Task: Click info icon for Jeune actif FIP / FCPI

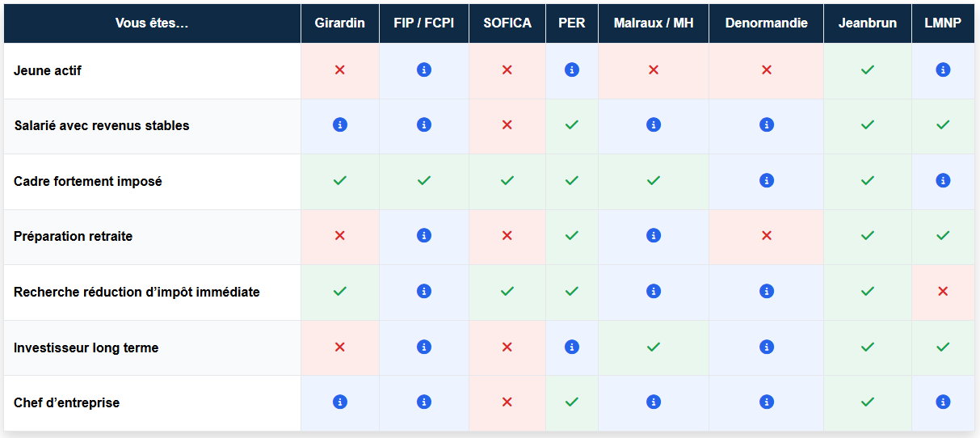Action: (x=424, y=70)
